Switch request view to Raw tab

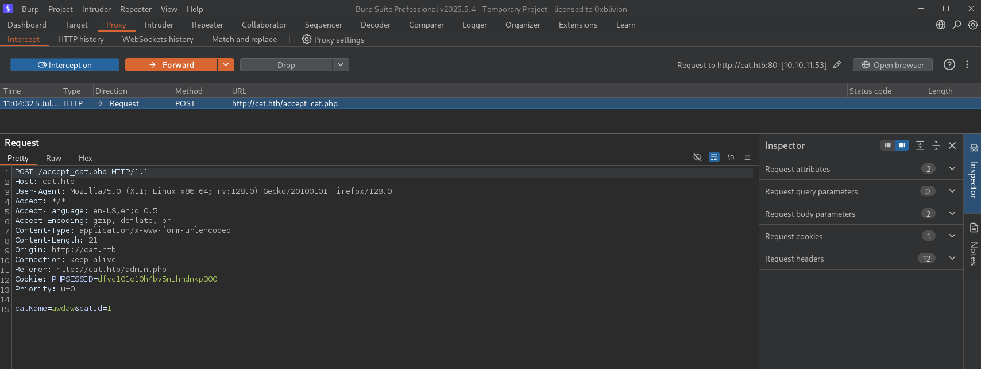[x=53, y=158]
